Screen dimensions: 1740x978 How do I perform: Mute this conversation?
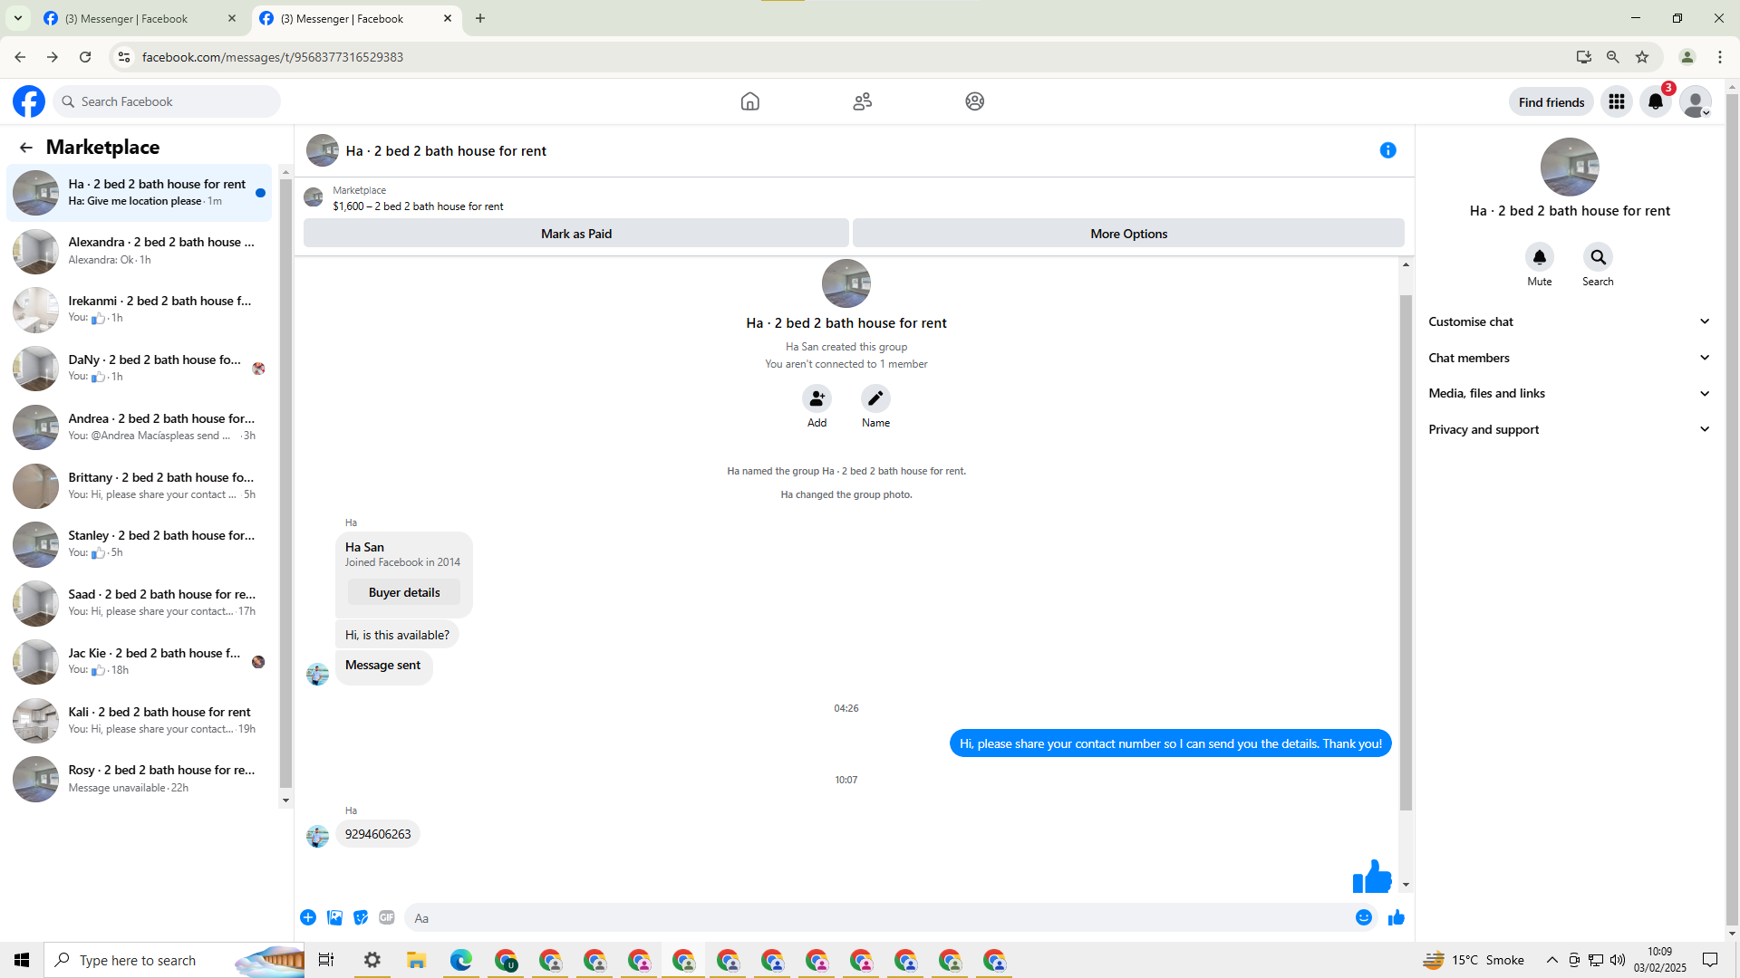[1540, 257]
